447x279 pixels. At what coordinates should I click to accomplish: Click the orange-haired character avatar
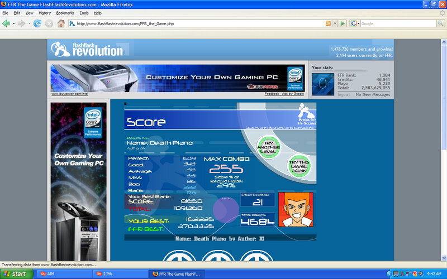point(295,209)
